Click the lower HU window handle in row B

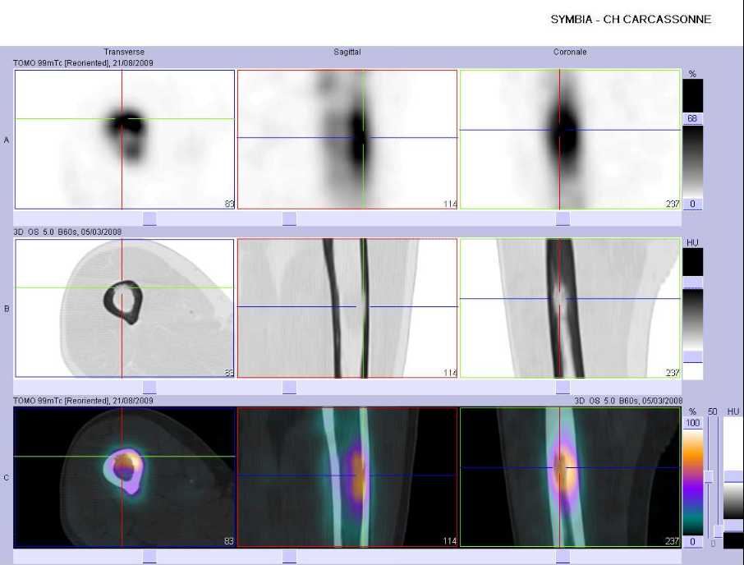pyautogui.click(x=692, y=356)
